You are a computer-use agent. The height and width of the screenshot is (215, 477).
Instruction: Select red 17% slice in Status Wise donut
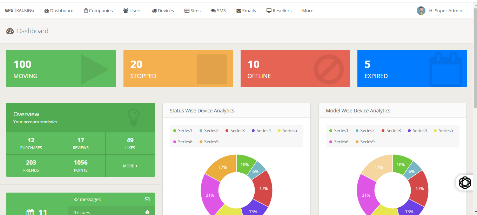pyautogui.click(x=263, y=188)
